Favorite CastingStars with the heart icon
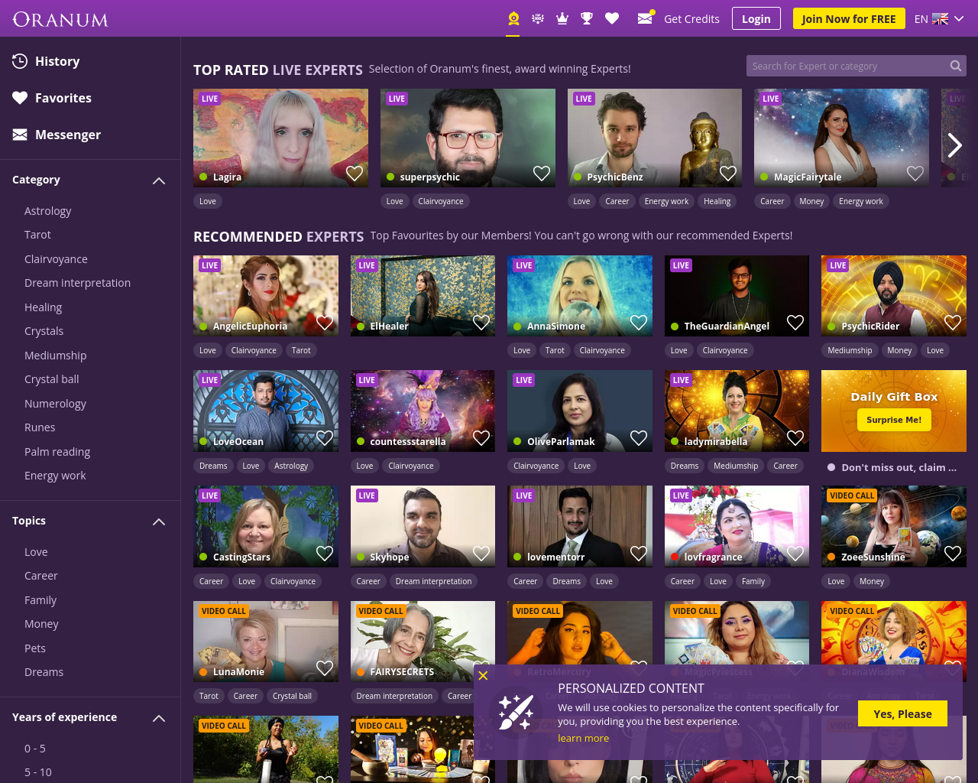Viewport: 978px width, 783px height. coord(325,554)
